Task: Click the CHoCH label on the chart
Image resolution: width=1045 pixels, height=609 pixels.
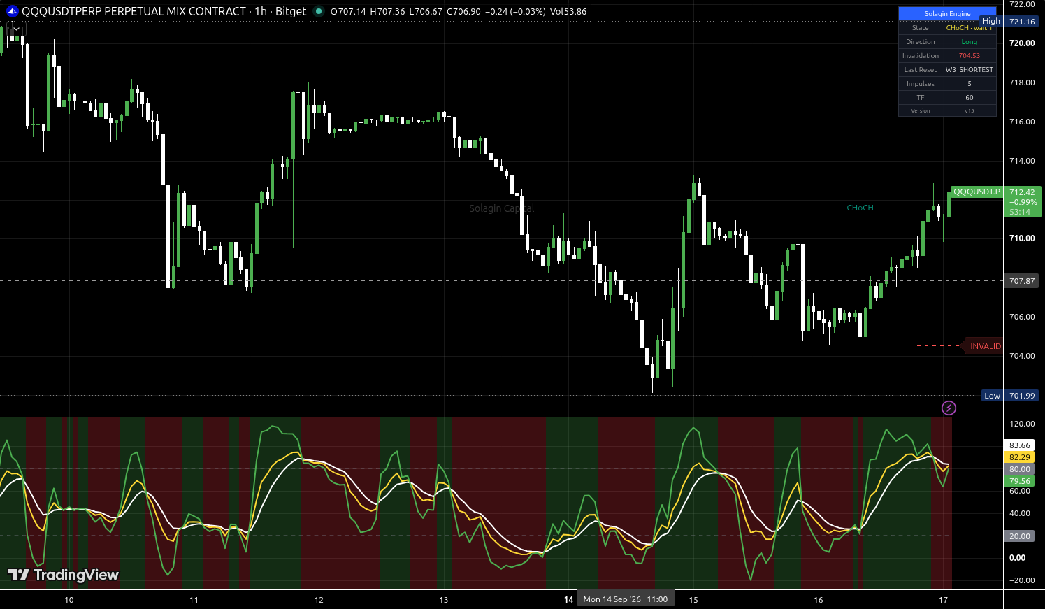Action: pyautogui.click(x=860, y=208)
